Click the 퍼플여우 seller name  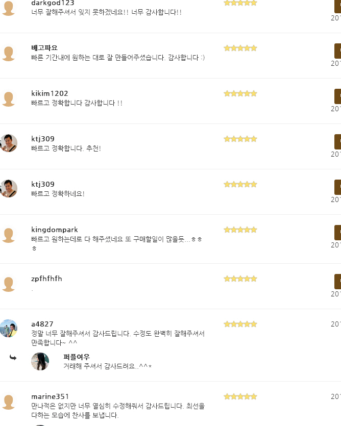tap(77, 357)
